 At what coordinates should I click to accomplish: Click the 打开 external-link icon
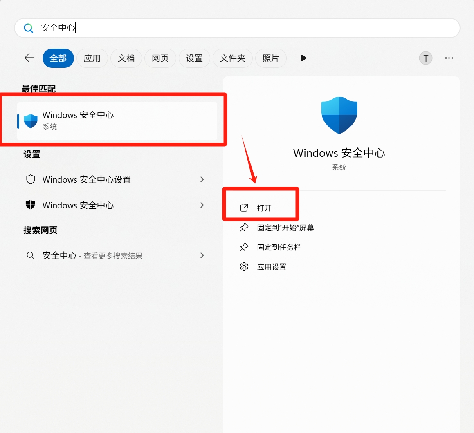(245, 208)
